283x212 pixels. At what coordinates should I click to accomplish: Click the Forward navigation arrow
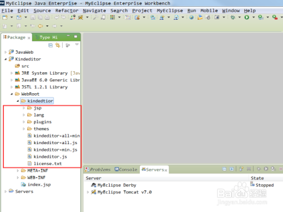(x=54, y=26)
